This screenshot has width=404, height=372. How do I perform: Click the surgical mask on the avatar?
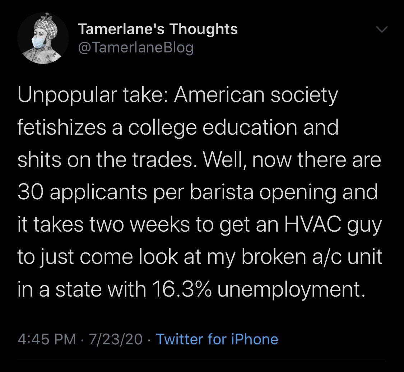coord(38,42)
